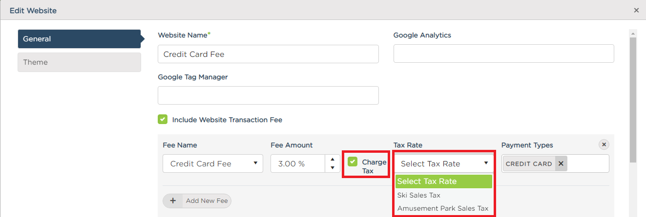Screen dimensions: 646x217
Task: Remove the Credit Card Fee row
Action: [x=604, y=145]
